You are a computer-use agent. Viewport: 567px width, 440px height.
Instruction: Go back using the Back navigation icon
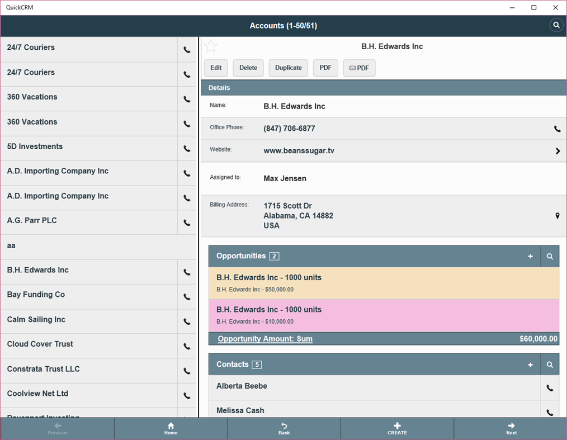coord(283,428)
